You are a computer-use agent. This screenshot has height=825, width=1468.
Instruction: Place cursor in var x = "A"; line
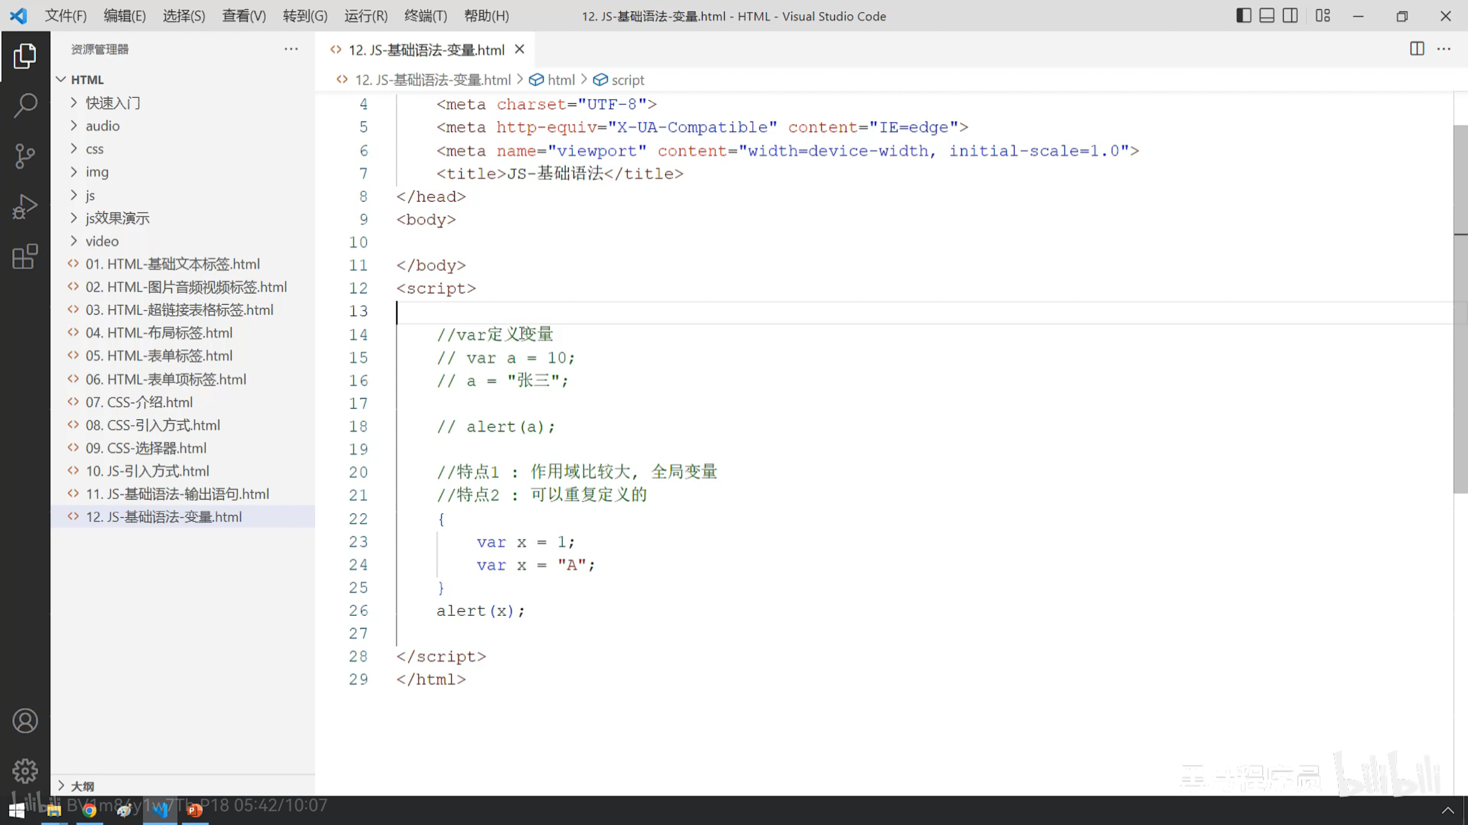point(536,565)
